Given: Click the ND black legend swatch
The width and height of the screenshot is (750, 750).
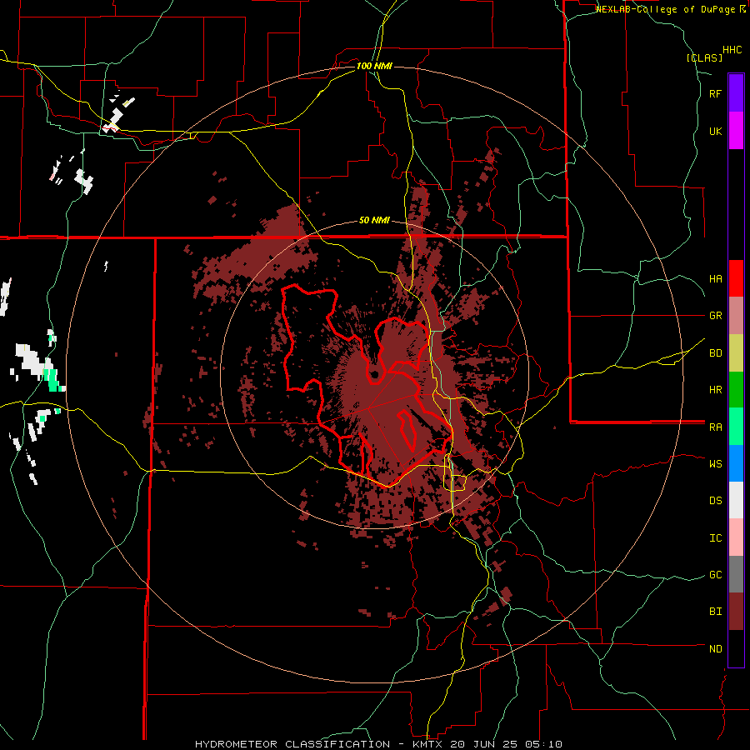Looking at the screenshot, I should coord(736,648).
